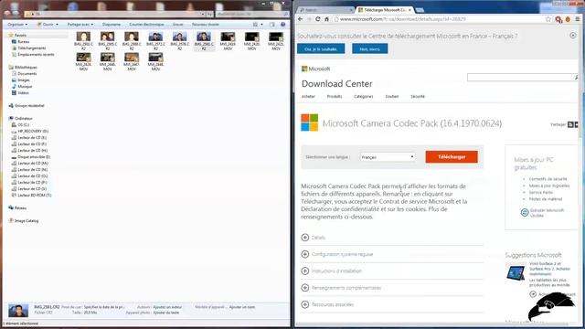This screenshot has height=329, width=585.
Task: Click Graver in Explorer toolbar
Action: click(x=177, y=25)
